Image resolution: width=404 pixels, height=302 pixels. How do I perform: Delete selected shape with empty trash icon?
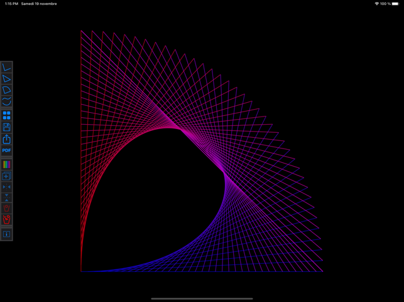6,208
